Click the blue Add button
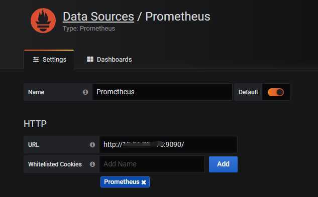Image resolution: width=318 pixels, height=197 pixels. tap(223, 164)
